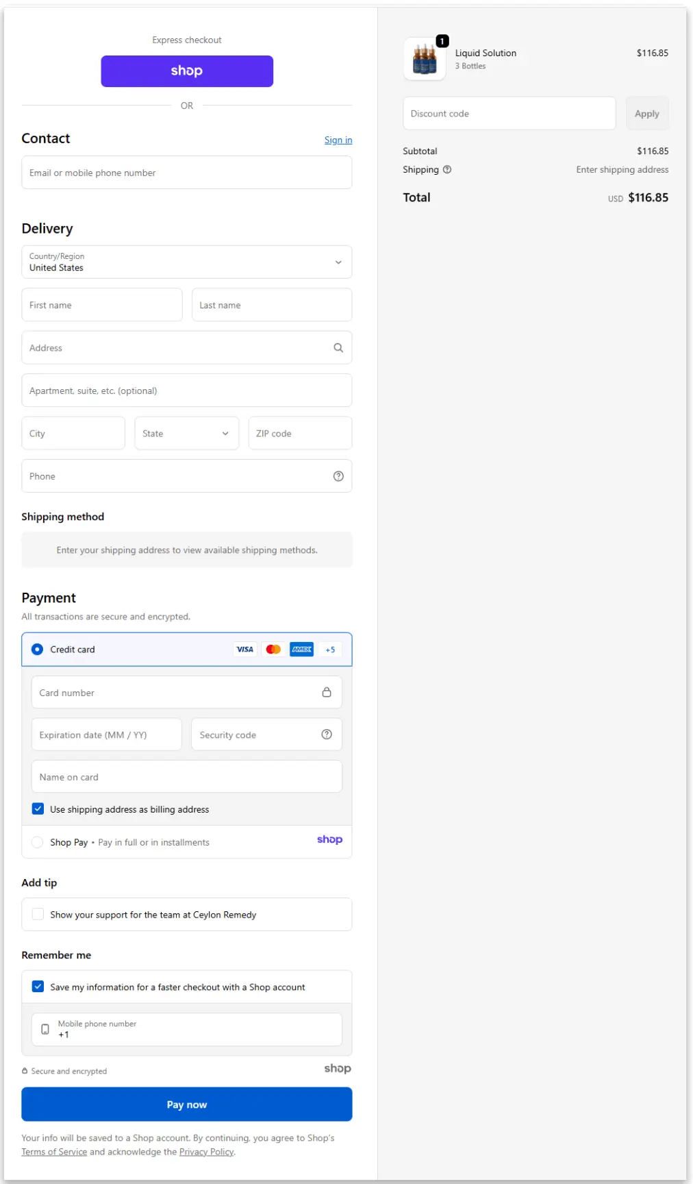Click the Amex card logo
The image size is (693, 1184).
click(302, 650)
